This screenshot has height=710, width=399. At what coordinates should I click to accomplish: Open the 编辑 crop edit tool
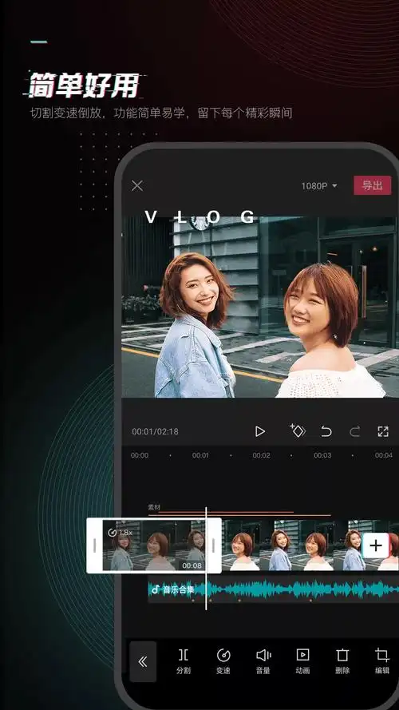[382, 661]
